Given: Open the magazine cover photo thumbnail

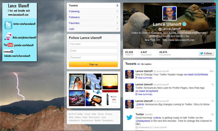Looking at the screenshot, I should coord(77,81).
